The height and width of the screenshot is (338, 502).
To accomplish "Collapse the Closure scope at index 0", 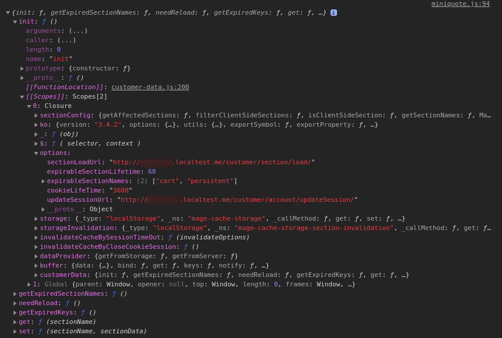I will tap(29, 106).
